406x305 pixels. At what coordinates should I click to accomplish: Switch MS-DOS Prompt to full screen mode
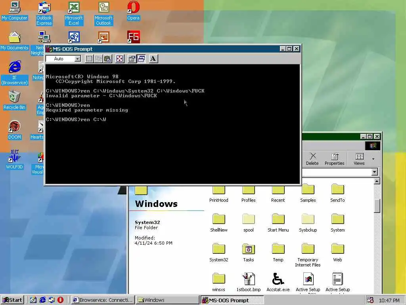pyautogui.click(x=120, y=59)
